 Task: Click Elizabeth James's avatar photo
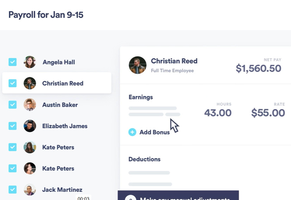30,126
